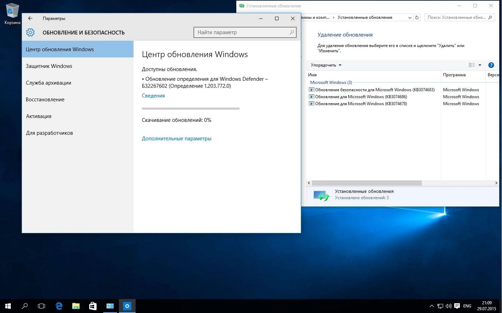
Task: Open the Action Center notifications icon
Action: coord(457,306)
